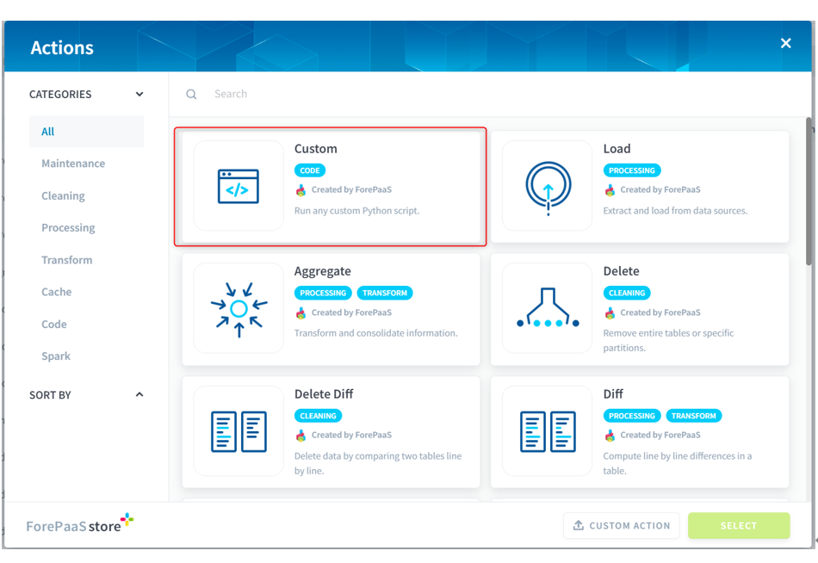Viewport: 818px width, 563px height.
Task: Click the ForePaaS logo on Aggregate card
Action: pyautogui.click(x=301, y=312)
